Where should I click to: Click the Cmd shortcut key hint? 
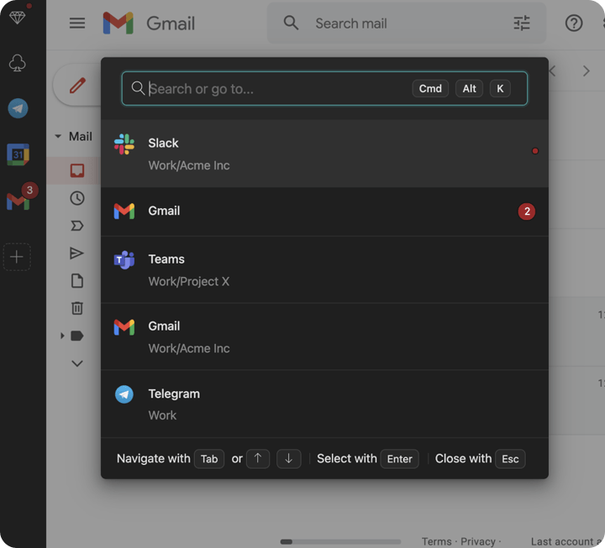tap(430, 89)
